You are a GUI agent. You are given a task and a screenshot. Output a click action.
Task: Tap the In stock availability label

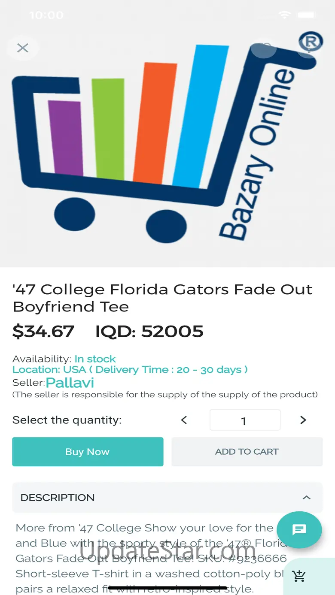pyautogui.click(x=95, y=359)
